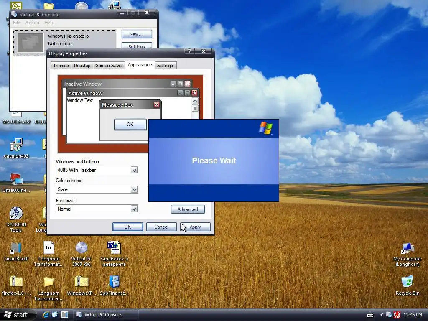Click the Show Desktop quick launch icon
428x321 pixels.
click(x=65, y=315)
